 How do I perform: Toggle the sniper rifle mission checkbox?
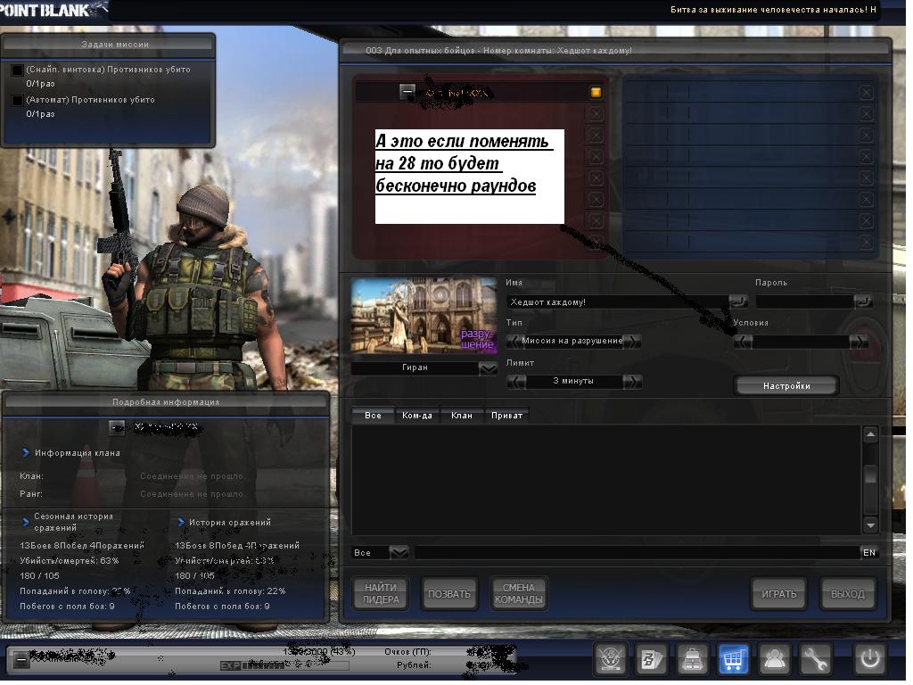point(17,70)
